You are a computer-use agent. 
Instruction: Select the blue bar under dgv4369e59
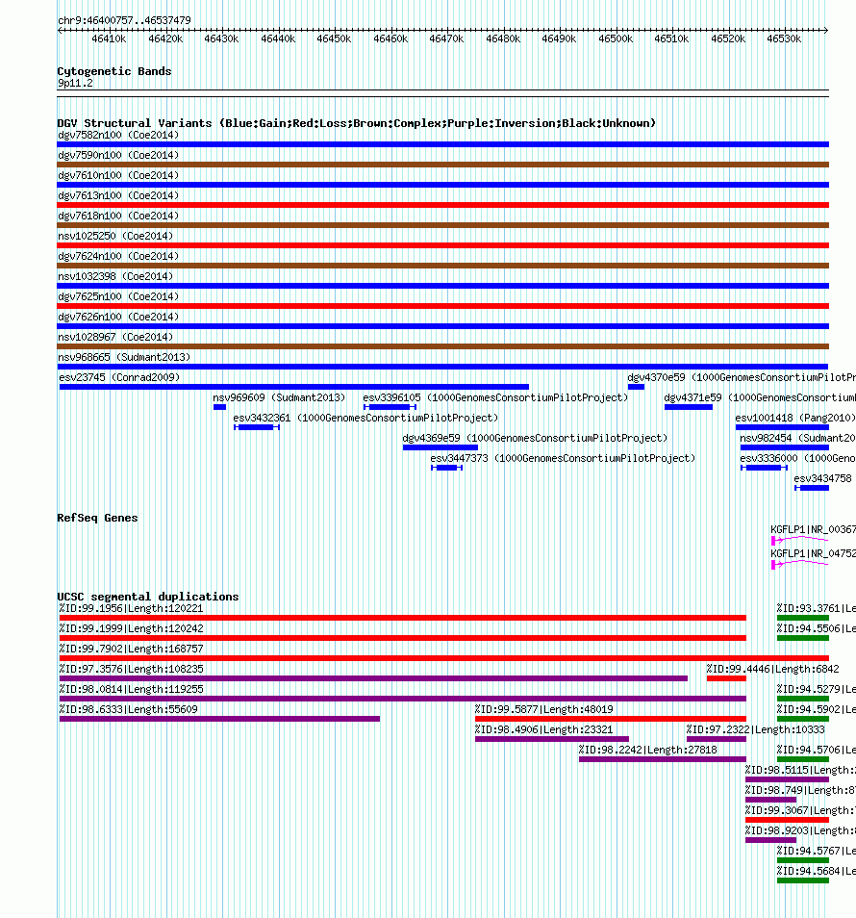point(441,447)
